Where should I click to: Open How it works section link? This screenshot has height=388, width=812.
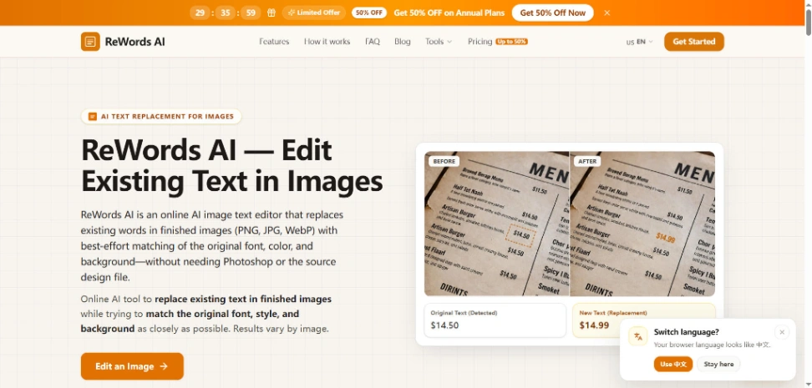tap(327, 42)
